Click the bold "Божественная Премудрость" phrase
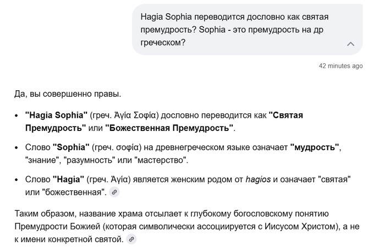The height and width of the screenshot is (252, 385). click(169, 128)
